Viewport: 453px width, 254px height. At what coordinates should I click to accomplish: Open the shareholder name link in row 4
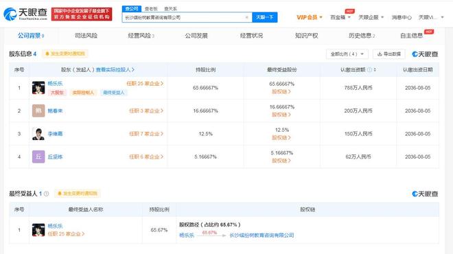[55, 157]
